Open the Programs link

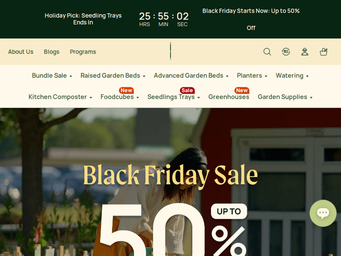[83, 52]
